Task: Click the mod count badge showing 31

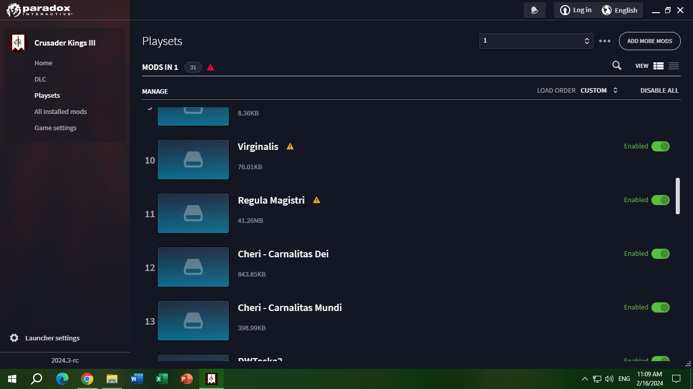Action: (x=193, y=67)
